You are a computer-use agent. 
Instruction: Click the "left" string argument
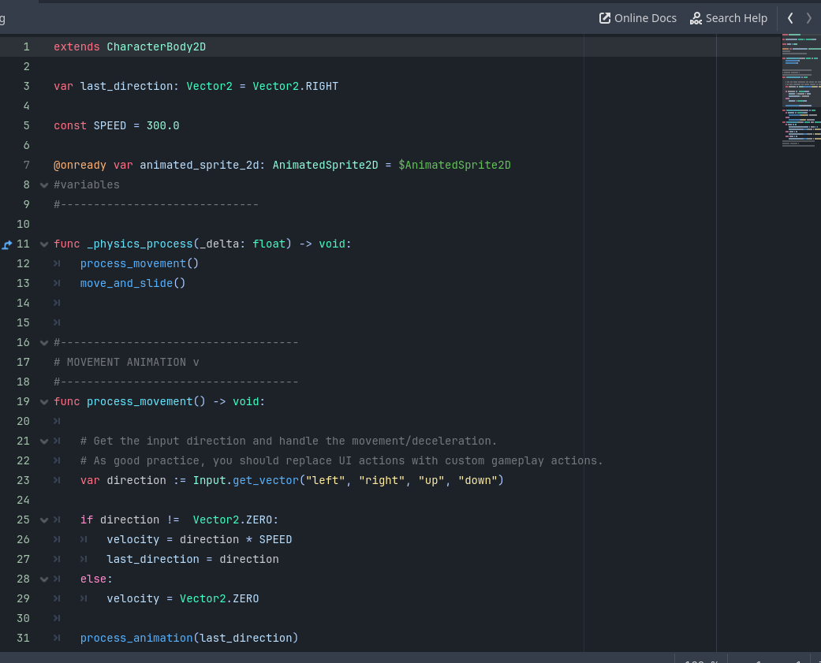pyautogui.click(x=325, y=480)
